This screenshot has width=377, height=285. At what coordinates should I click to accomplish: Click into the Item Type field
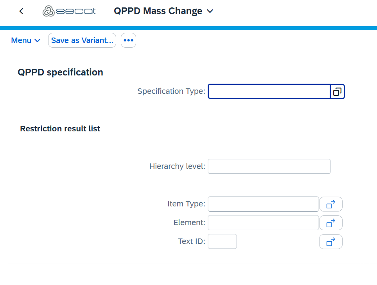263,204
